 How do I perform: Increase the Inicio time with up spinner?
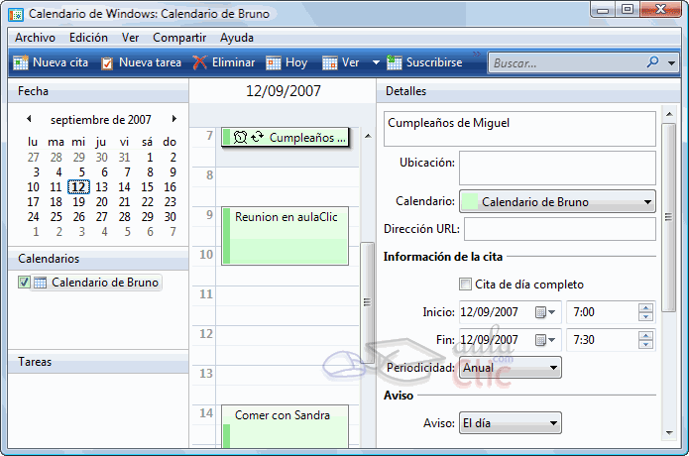[645, 307]
